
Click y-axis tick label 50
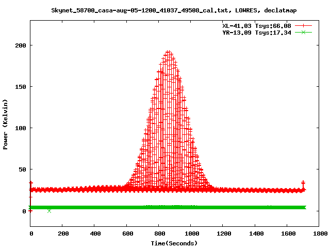pyautogui.click(x=22, y=169)
